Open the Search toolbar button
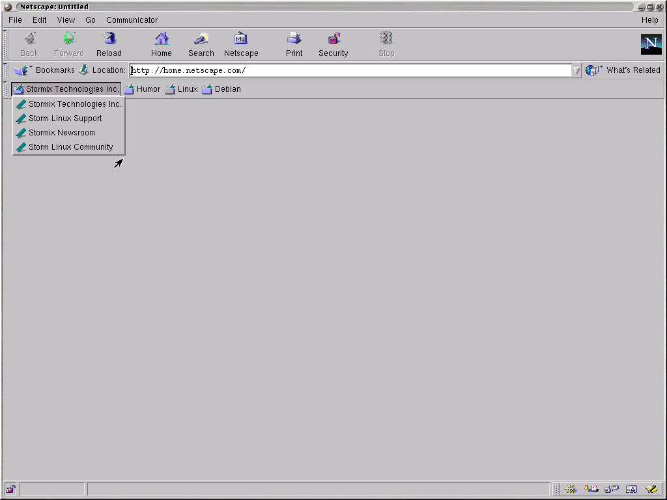 (x=201, y=44)
